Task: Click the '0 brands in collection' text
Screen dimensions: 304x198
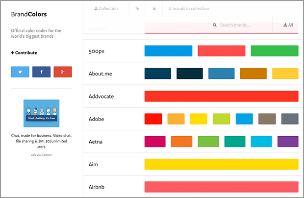Action: 189,8
